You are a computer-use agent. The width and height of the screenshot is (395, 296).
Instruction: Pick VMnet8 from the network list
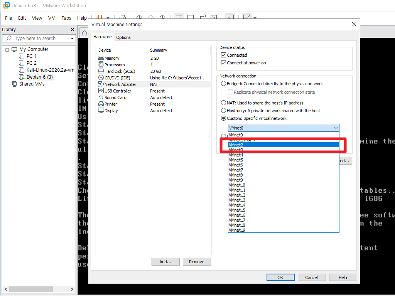284,175
